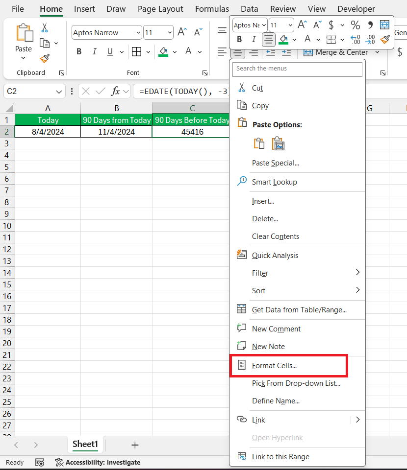Cancel formula entry with X button
Viewport: 407px width, 470px height.
click(x=86, y=91)
